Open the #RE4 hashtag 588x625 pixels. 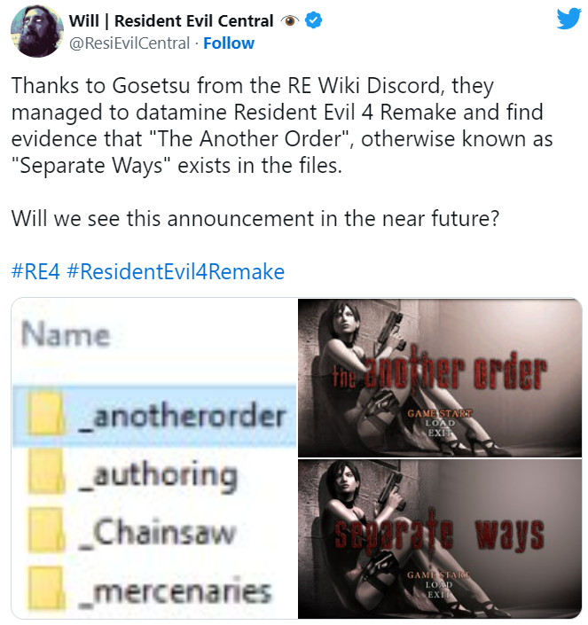pyautogui.click(x=35, y=272)
